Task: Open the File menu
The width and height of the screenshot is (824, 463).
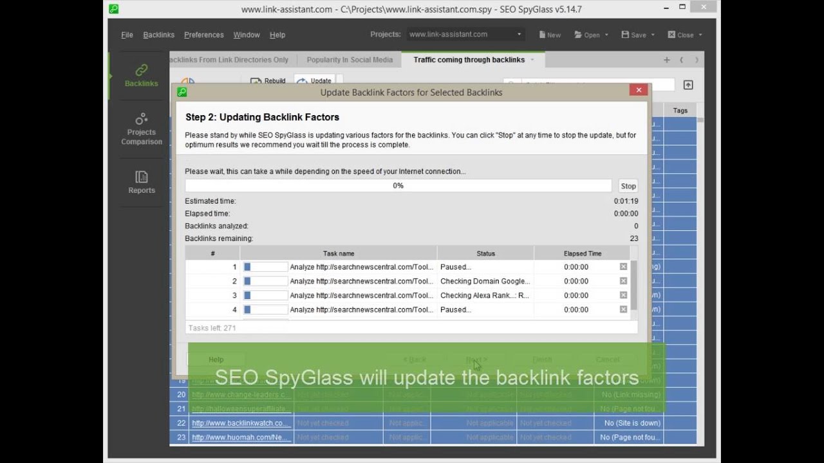Action: pyautogui.click(x=127, y=35)
